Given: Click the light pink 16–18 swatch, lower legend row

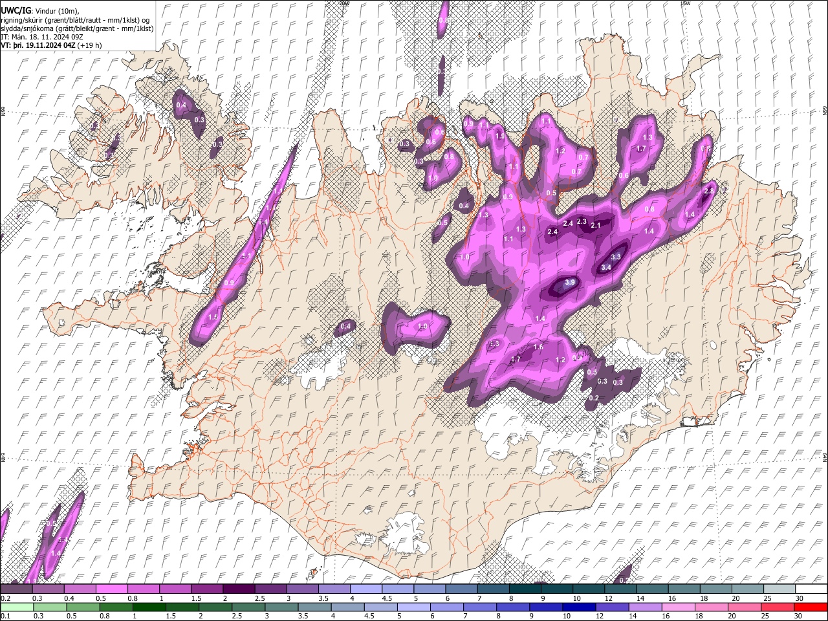Looking at the screenshot, I should (x=677, y=607).
